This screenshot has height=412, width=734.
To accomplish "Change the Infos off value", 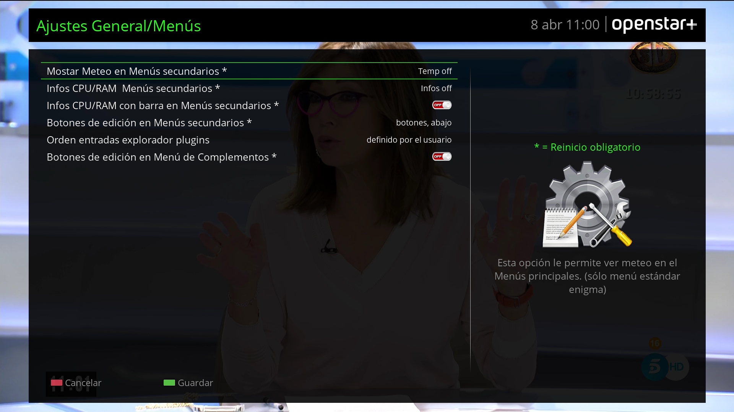I will click(x=436, y=89).
